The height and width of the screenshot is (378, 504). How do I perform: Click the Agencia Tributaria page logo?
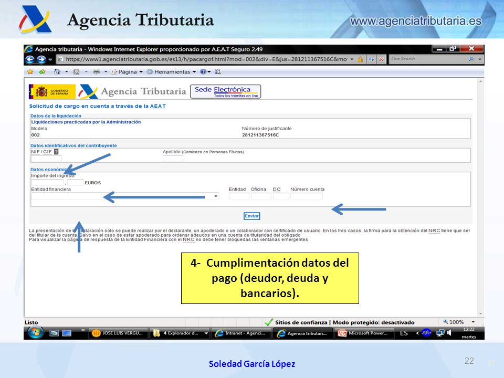click(x=132, y=91)
